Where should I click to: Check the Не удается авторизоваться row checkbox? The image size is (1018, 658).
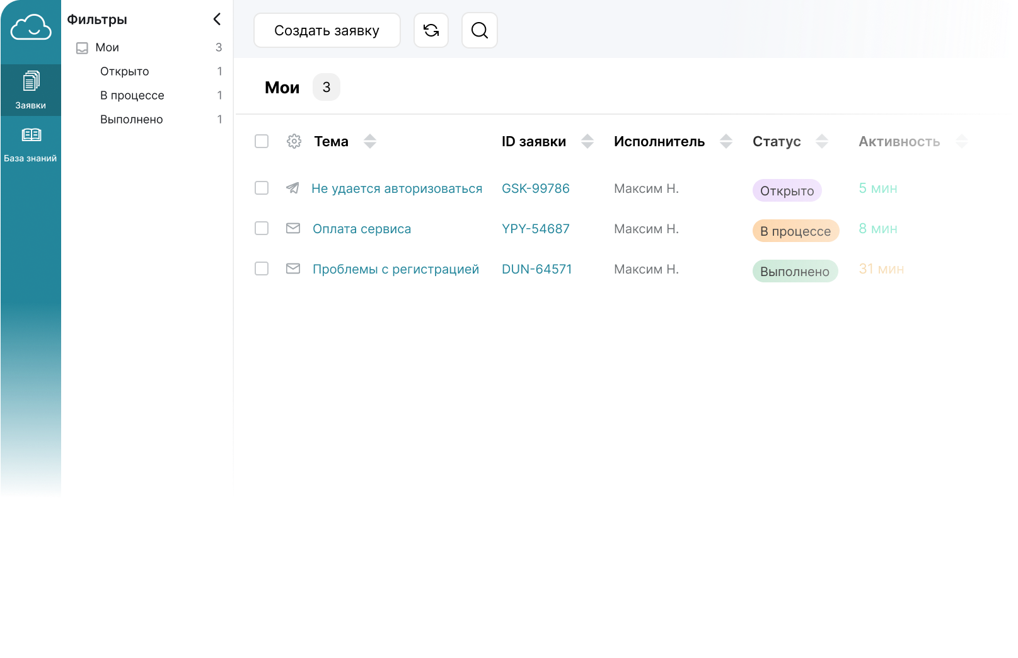pos(262,188)
